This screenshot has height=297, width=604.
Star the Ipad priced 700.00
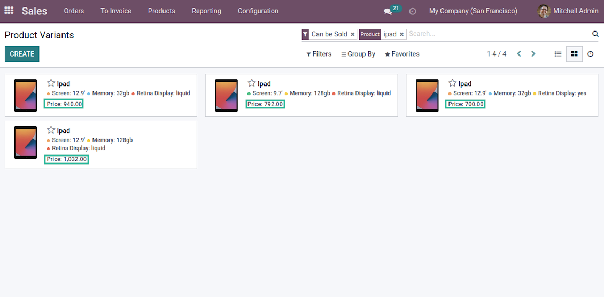pos(452,83)
